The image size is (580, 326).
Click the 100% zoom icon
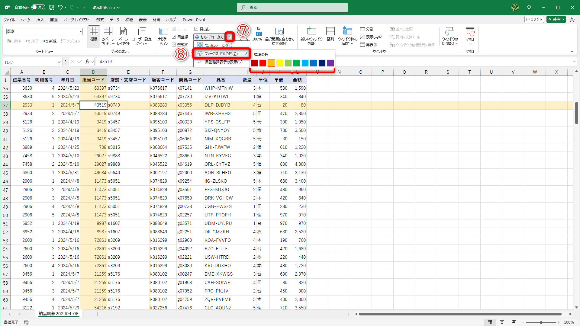point(257,34)
